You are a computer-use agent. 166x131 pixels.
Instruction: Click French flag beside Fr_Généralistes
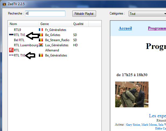click(x=41, y=30)
